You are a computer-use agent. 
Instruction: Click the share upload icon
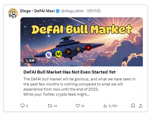click(x=141, y=106)
